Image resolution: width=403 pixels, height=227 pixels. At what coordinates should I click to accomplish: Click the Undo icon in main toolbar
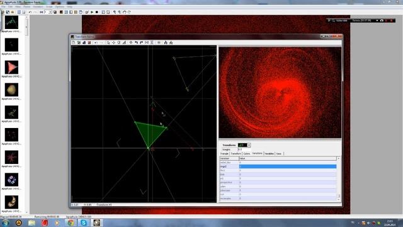point(30,12)
